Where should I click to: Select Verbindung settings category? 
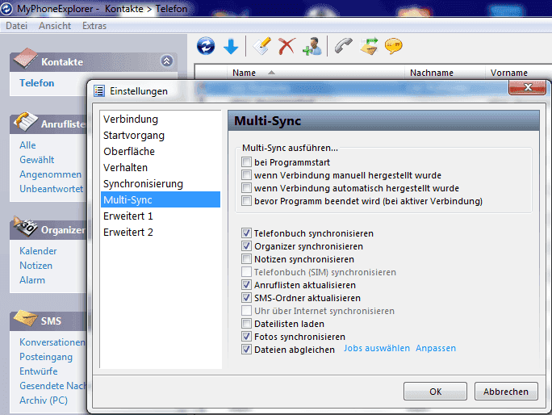click(161, 119)
